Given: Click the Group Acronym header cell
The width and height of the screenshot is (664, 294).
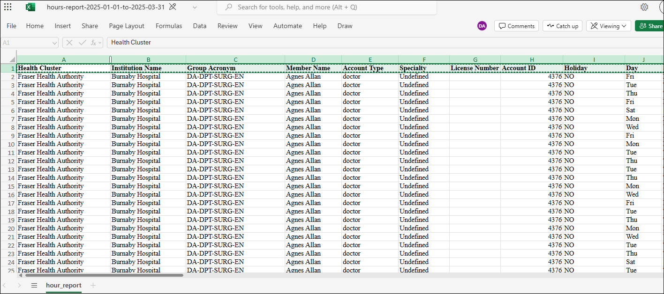Looking at the screenshot, I should 235,68.
